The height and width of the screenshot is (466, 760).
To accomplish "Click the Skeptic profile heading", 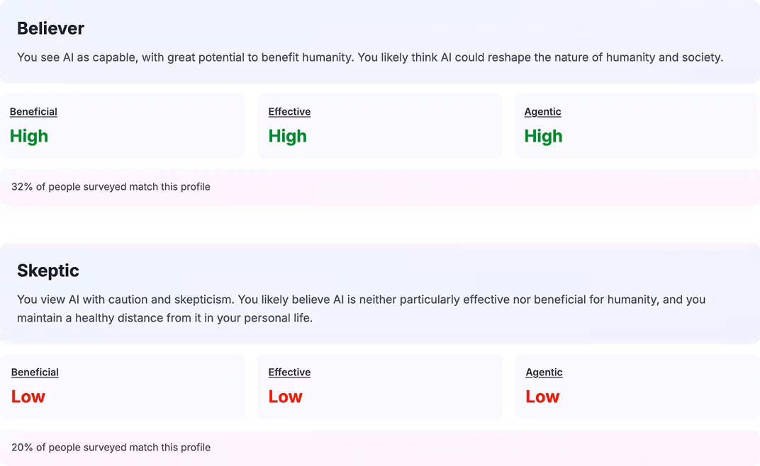I will (x=48, y=271).
